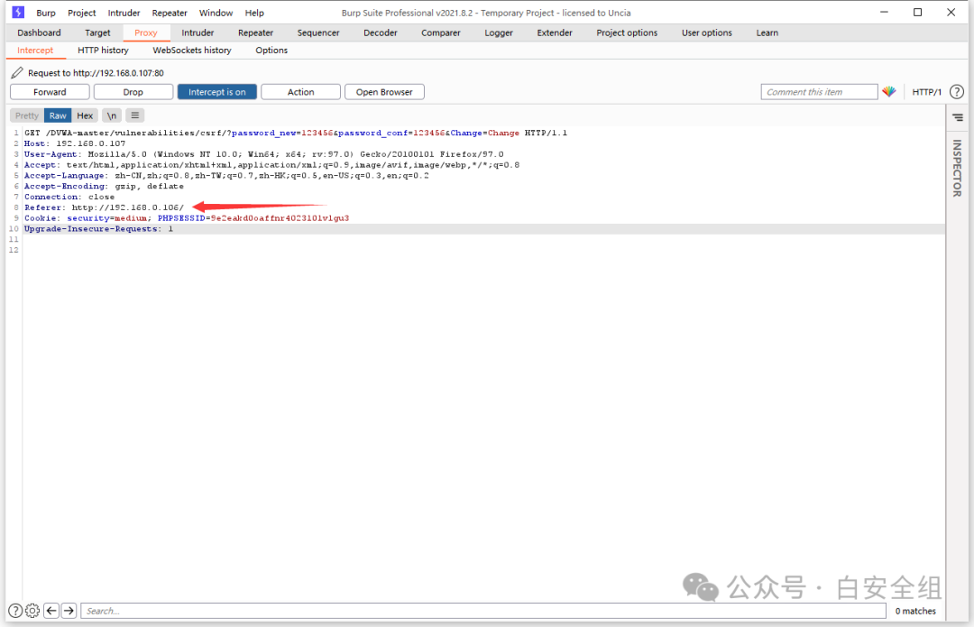Switch to the Intruder tool tab
974x627 pixels.
tap(198, 33)
